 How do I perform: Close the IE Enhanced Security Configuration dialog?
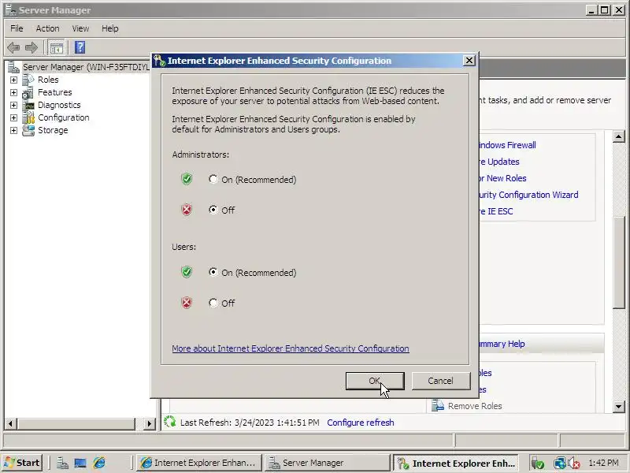click(469, 61)
